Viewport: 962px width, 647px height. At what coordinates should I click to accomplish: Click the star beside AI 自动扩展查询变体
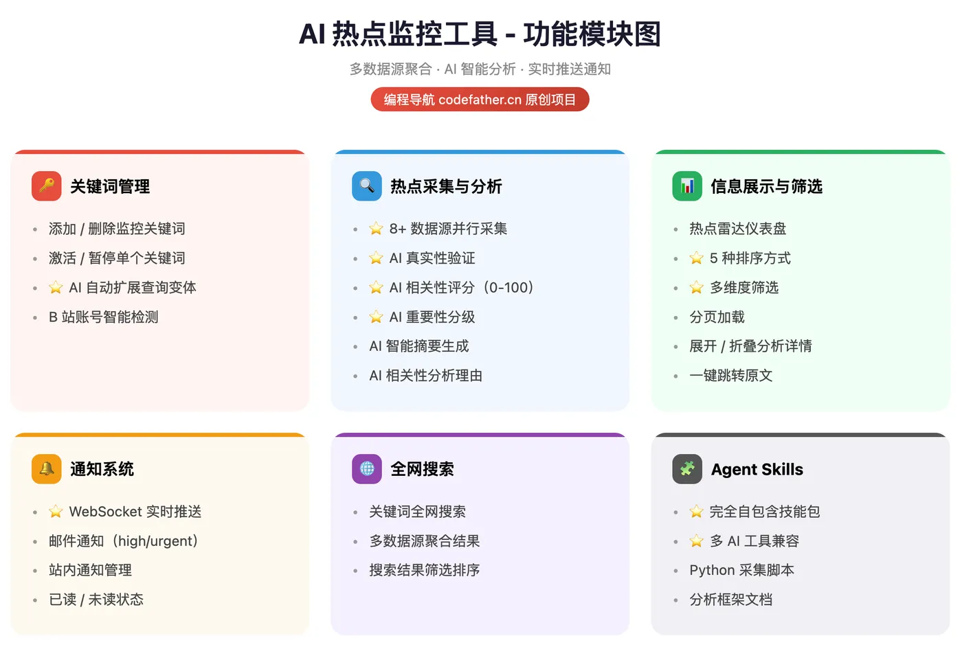56,288
